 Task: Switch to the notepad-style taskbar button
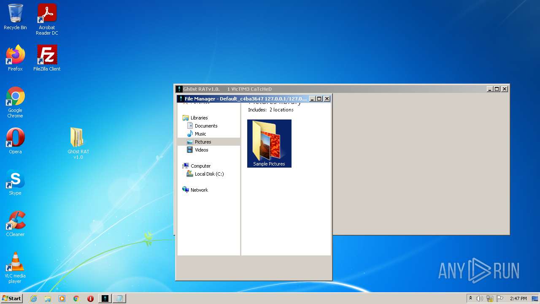[119, 299]
